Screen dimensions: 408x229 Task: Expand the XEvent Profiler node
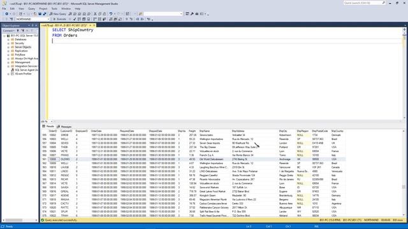pos(8,74)
